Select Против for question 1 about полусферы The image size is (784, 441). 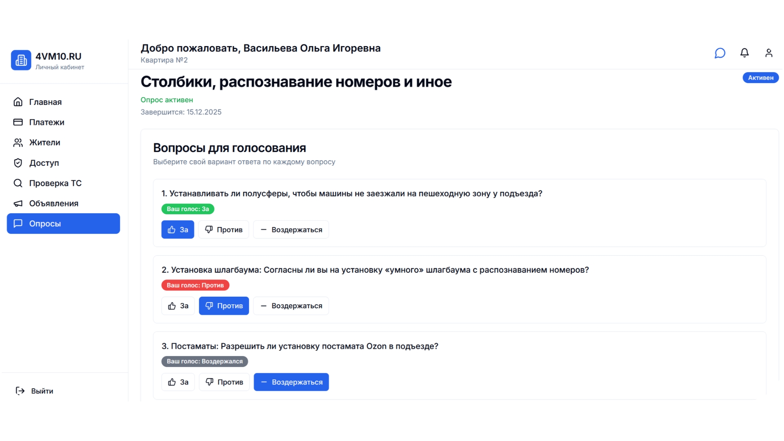tap(223, 229)
